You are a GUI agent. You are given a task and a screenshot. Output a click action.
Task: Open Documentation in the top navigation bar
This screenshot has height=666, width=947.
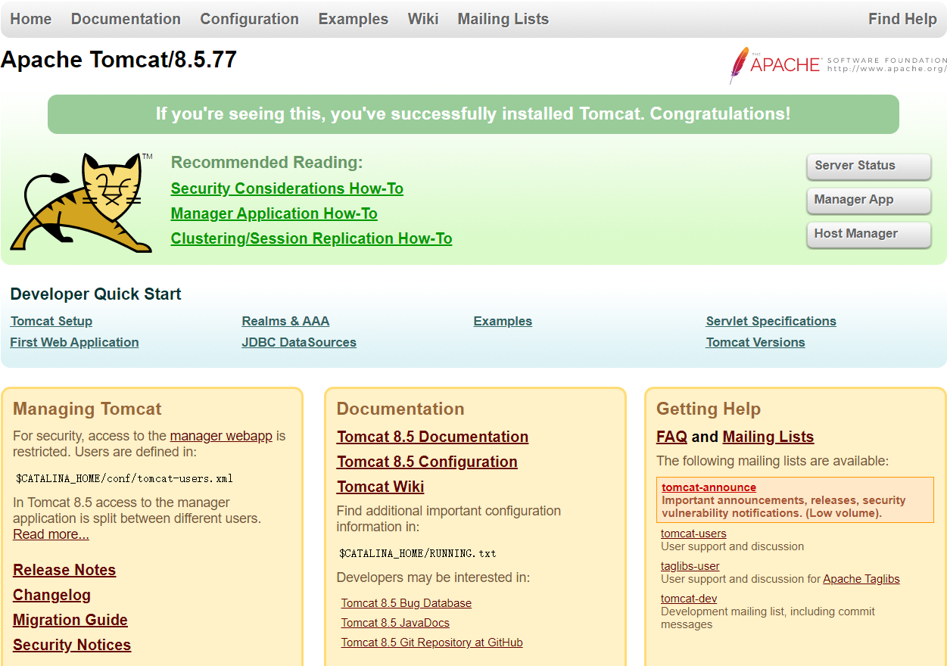(126, 19)
